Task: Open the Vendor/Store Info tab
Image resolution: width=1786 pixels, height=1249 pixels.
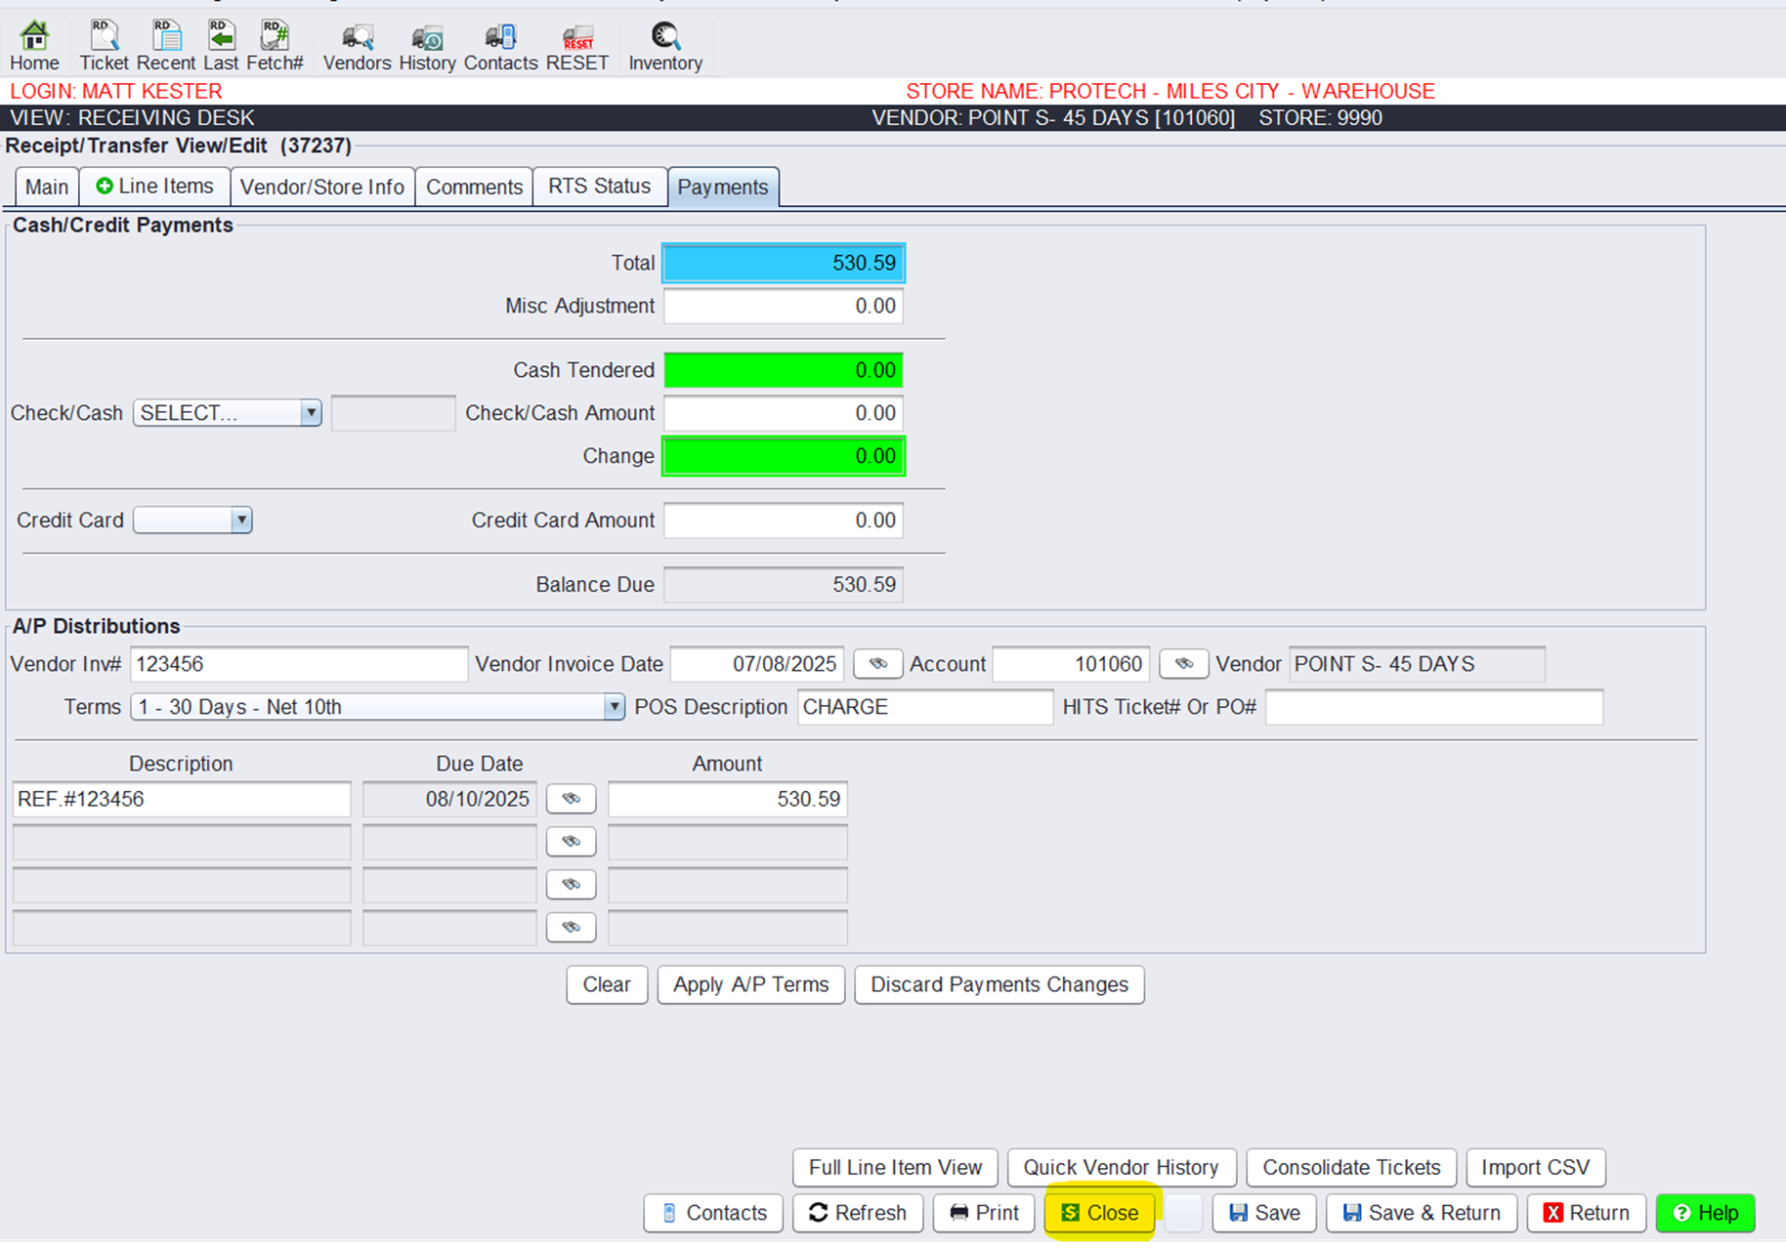Action: (x=321, y=187)
